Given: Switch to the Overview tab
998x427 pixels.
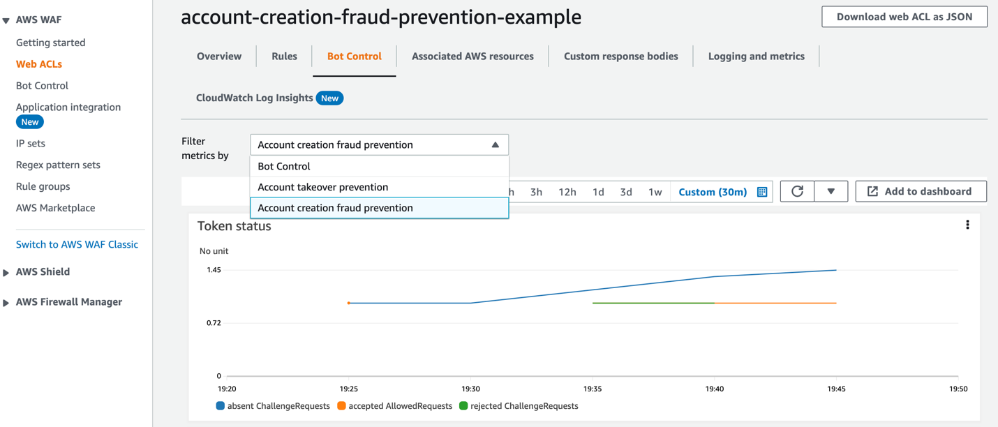Looking at the screenshot, I should pos(218,56).
